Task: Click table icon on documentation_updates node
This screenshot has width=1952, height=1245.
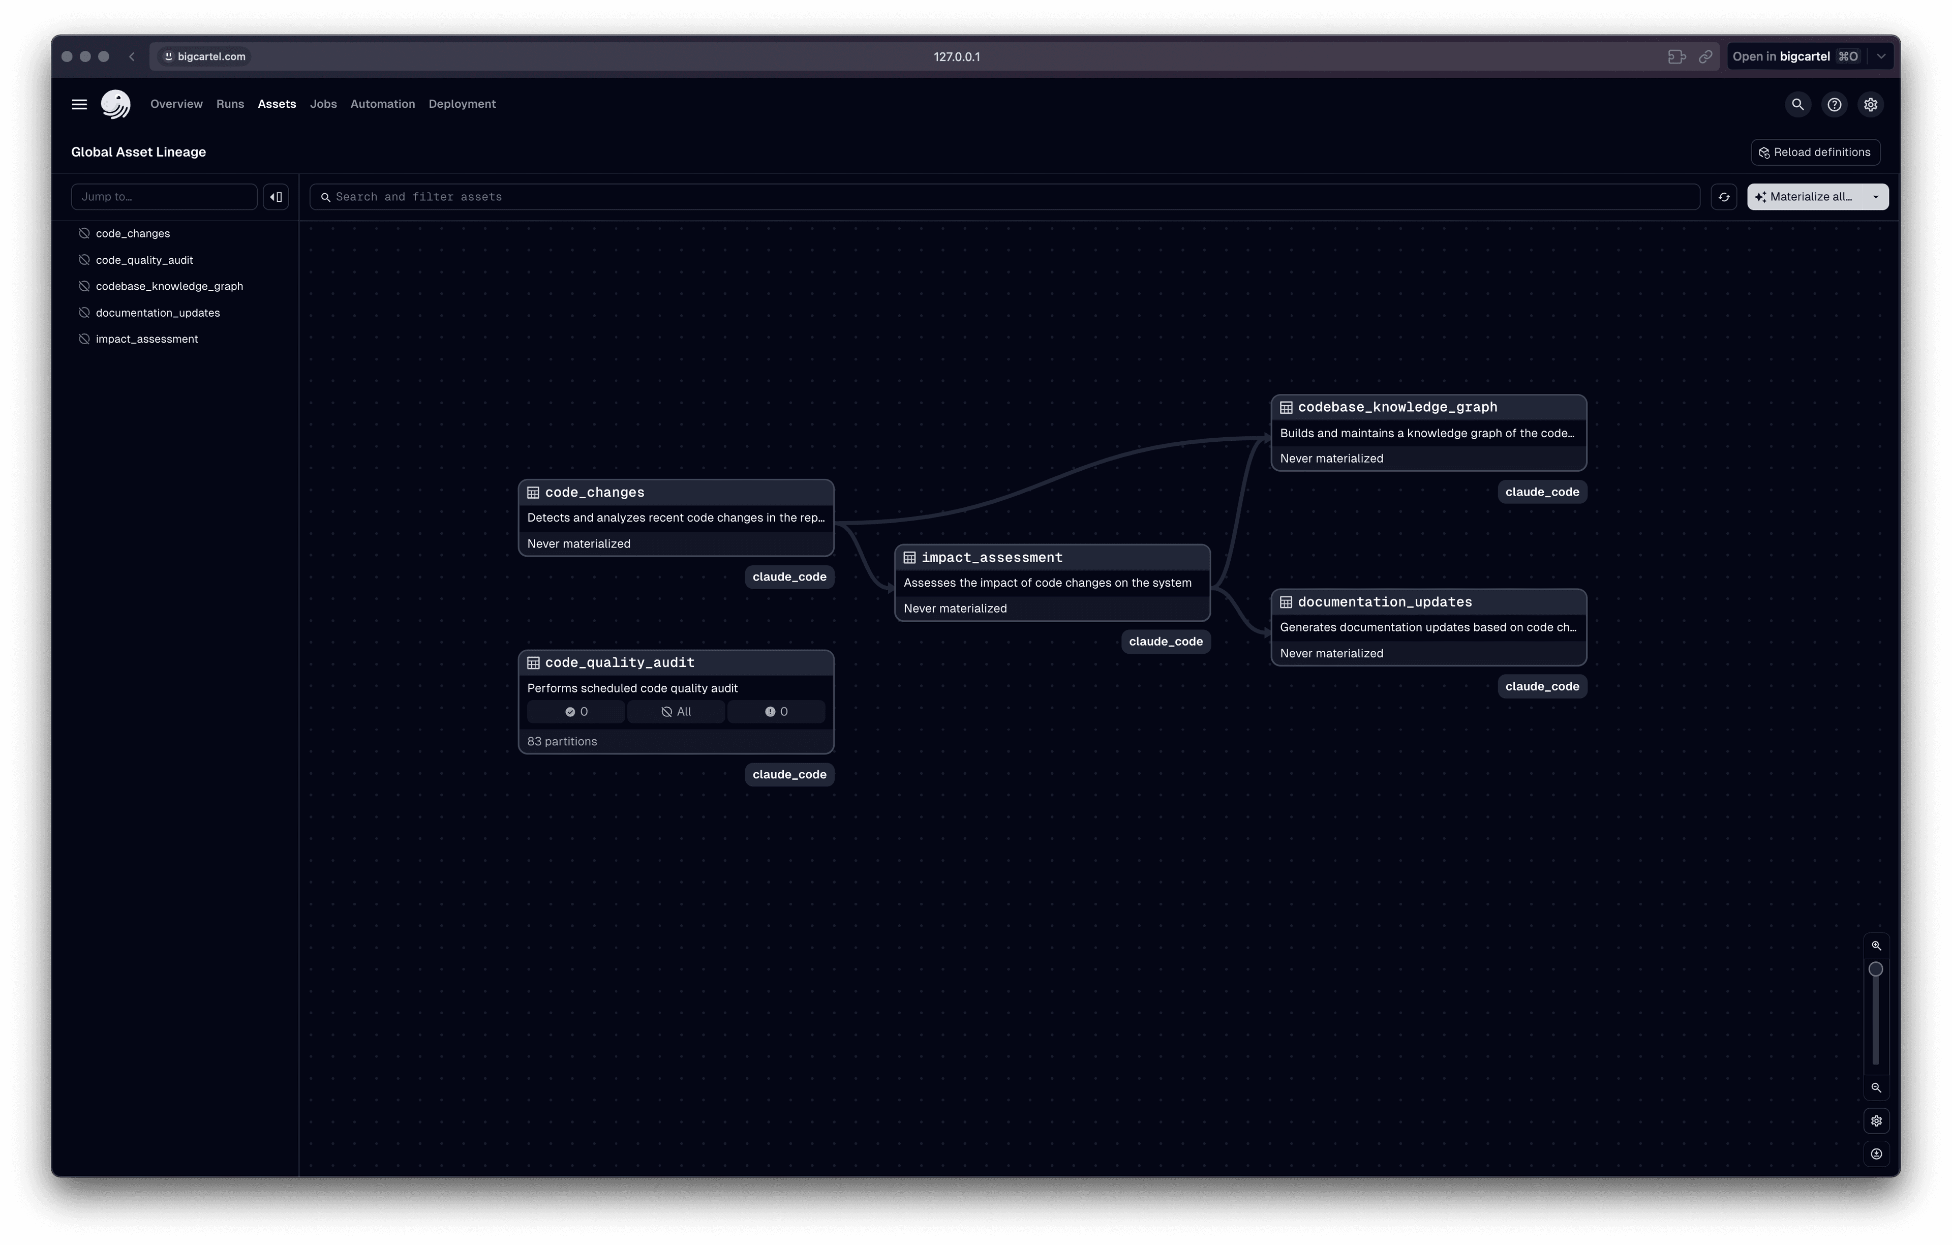Action: [x=1286, y=602]
